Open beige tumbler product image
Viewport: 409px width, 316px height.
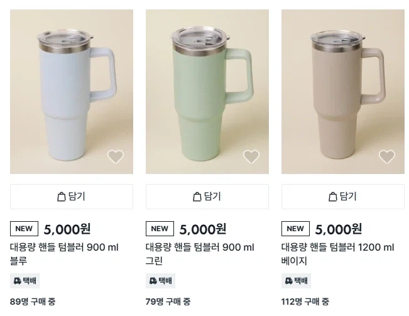click(343, 92)
